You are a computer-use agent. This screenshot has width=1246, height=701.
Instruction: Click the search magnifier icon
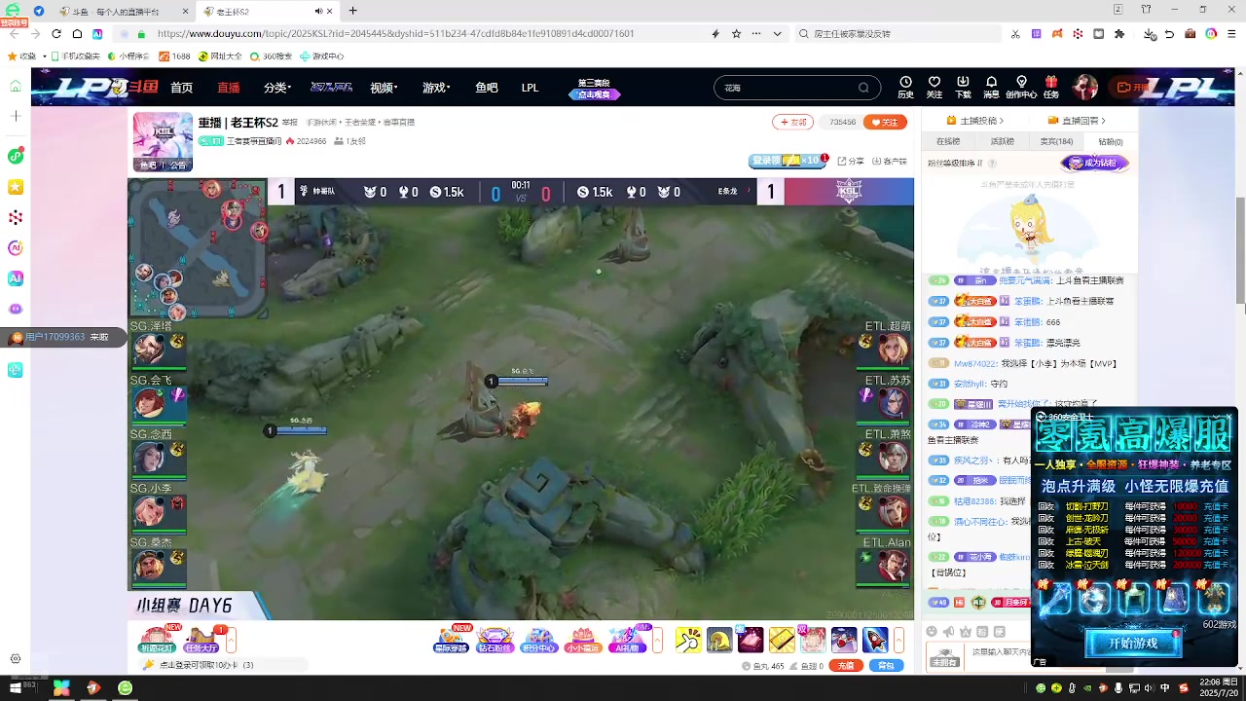(x=863, y=88)
